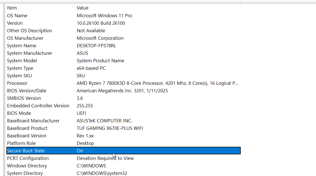Select the BaseBoard Manufacturer row
This screenshot has height=176, width=316.
[x=33, y=121]
